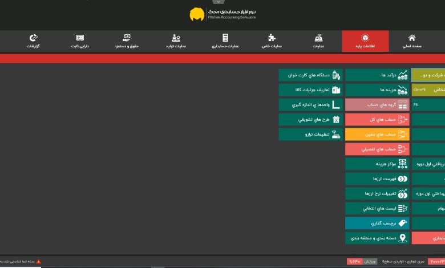Open the فهرست ارزها currency list icon
Viewport: 445px width, 268px height.
click(402, 178)
